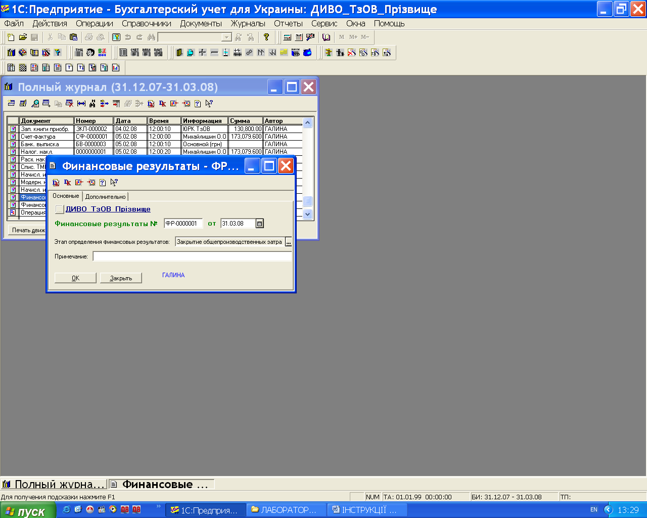647x518 pixels.
Task: Click the small selection button before ДИВО_ТзОВ_Прізвище
Action: click(x=60, y=209)
